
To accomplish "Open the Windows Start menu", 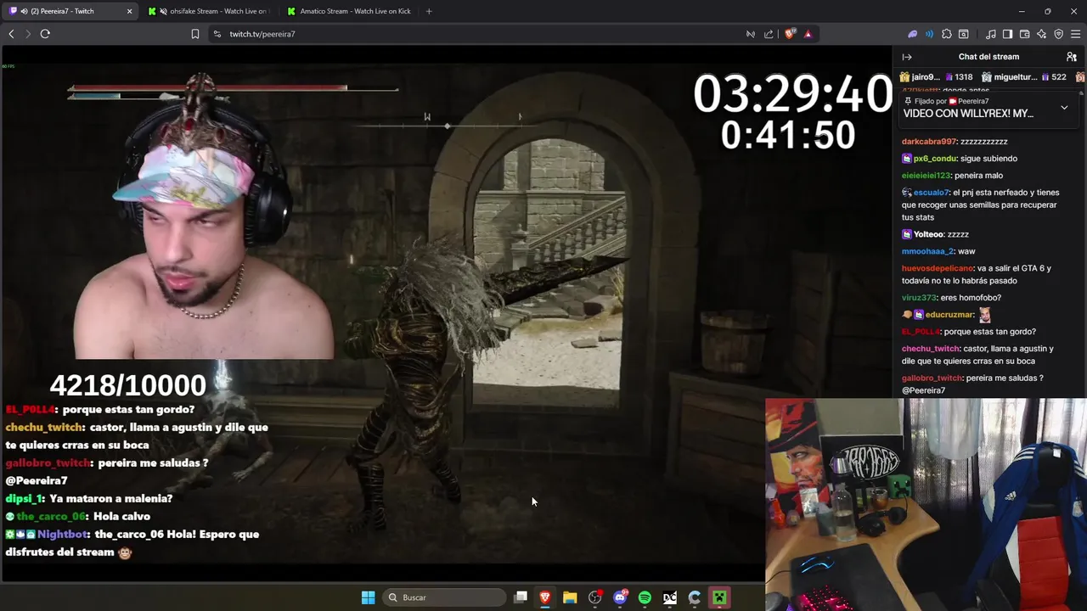I will pyautogui.click(x=368, y=597).
